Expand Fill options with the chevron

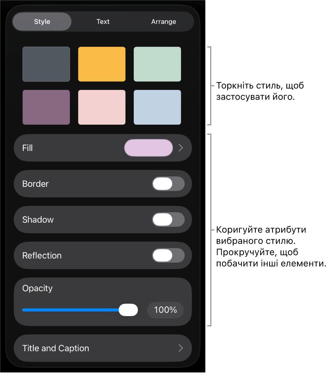pyautogui.click(x=181, y=148)
